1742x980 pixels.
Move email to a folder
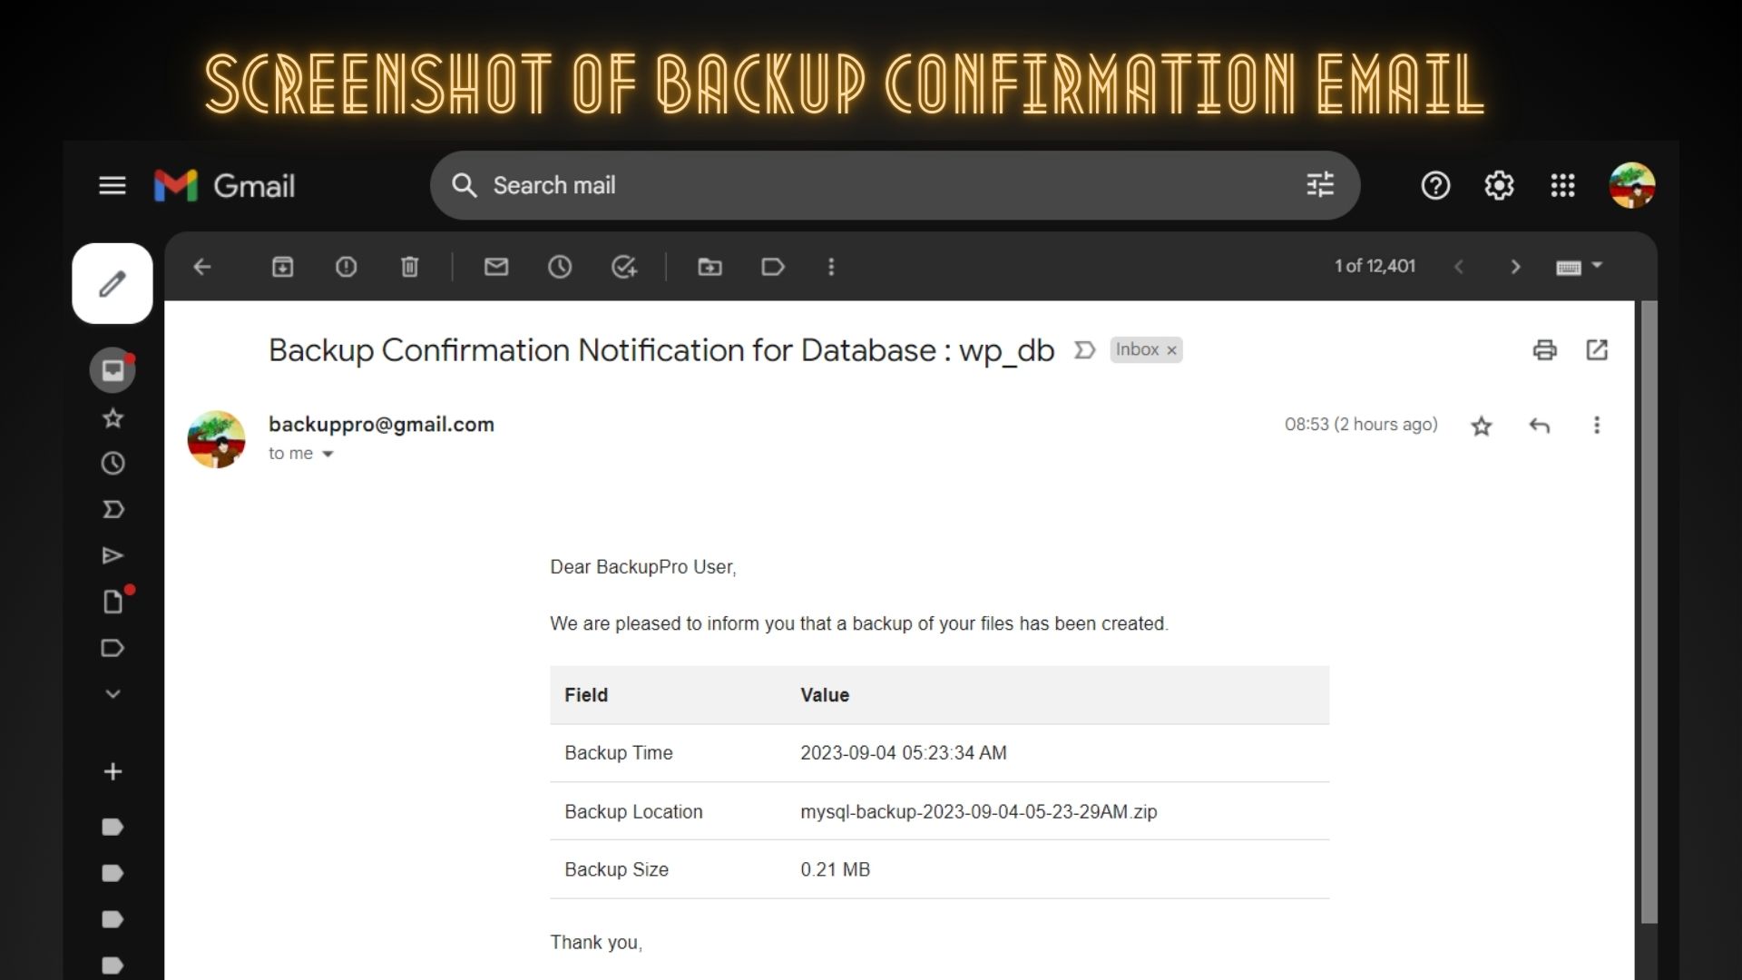(x=710, y=267)
